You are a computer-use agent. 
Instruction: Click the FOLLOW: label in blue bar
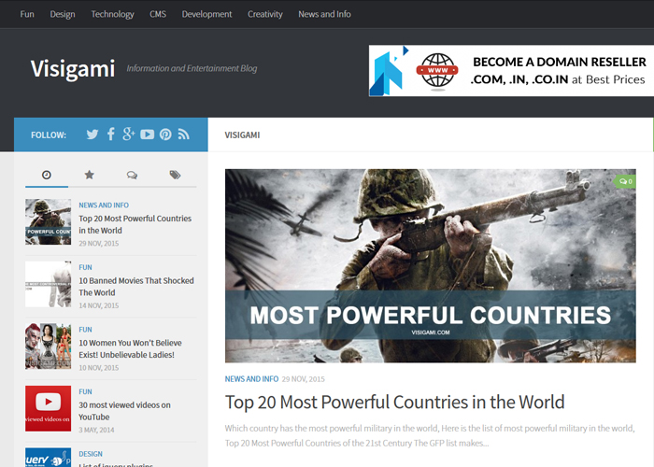(x=49, y=135)
